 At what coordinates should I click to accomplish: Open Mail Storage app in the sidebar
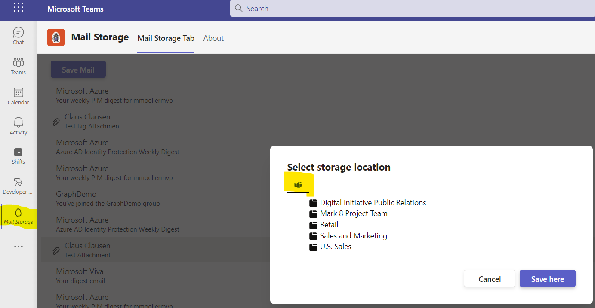[18, 217]
